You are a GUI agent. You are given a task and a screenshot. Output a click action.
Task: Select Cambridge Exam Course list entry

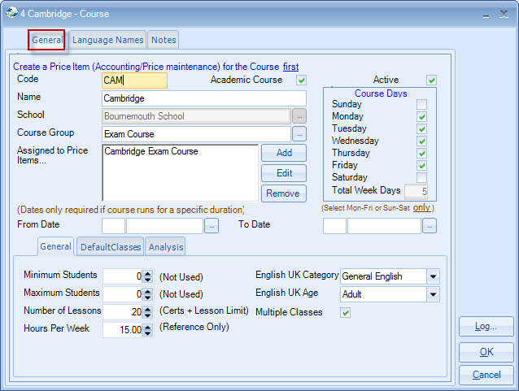pos(151,151)
